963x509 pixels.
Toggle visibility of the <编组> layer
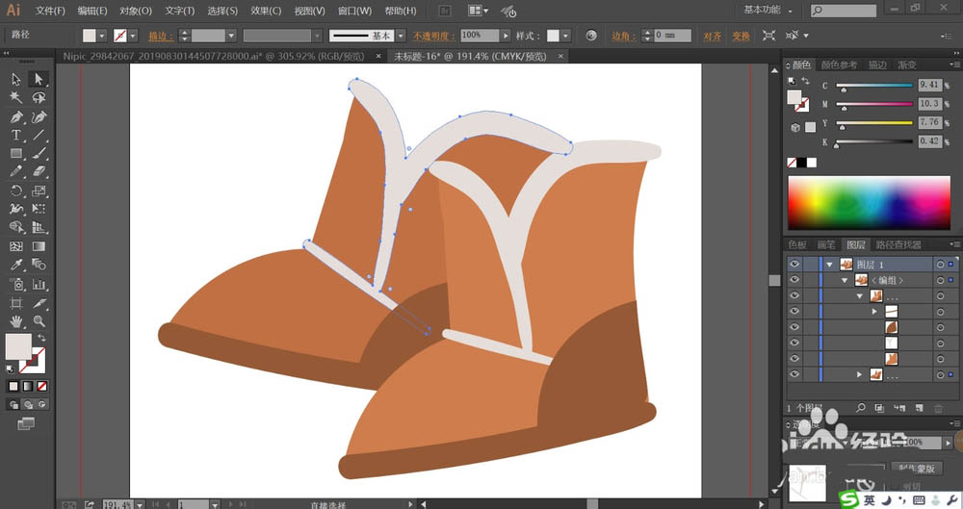pyautogui.click(x=794, y=280)
